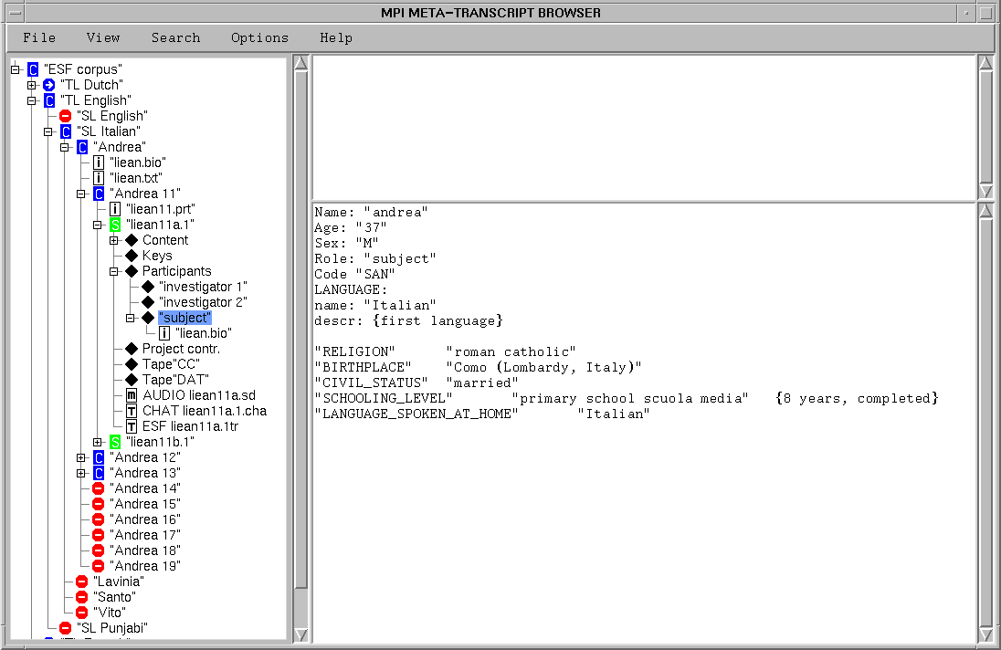The width and height of the screenshot is (1001, 650).
Task: Collapse the Participants node
Action: coord(114,271)
